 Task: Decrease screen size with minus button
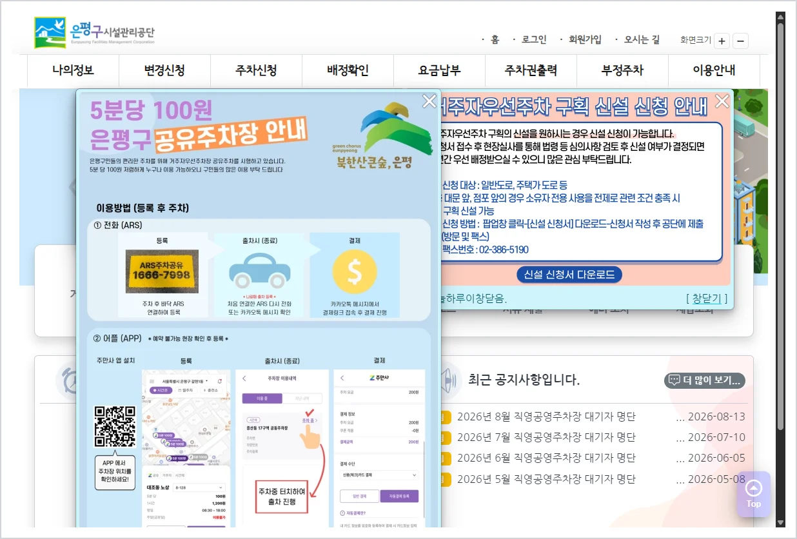[741, 41]
